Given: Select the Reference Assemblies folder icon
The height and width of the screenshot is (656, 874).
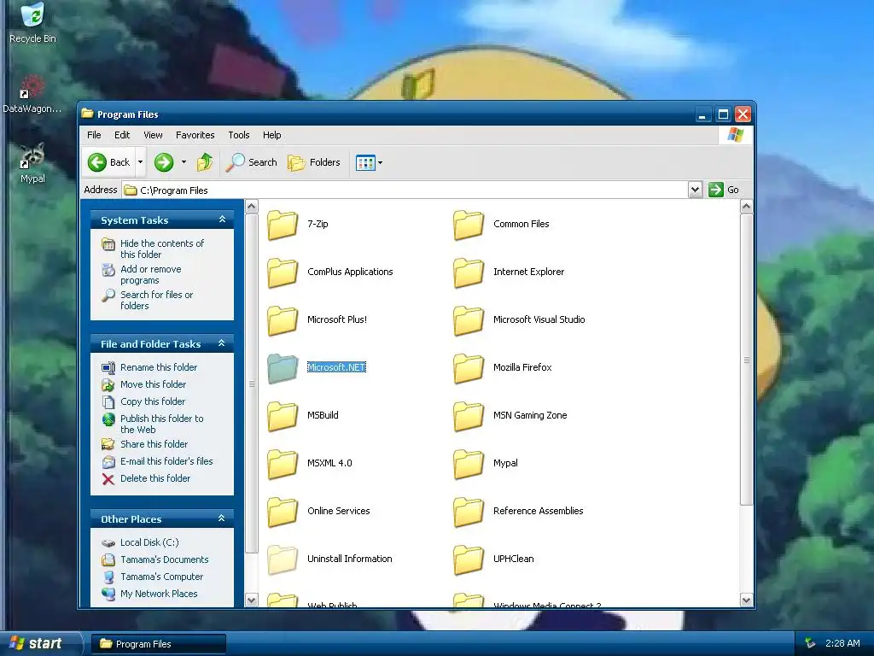Looking at the screenshot, I should coord(469,512).
